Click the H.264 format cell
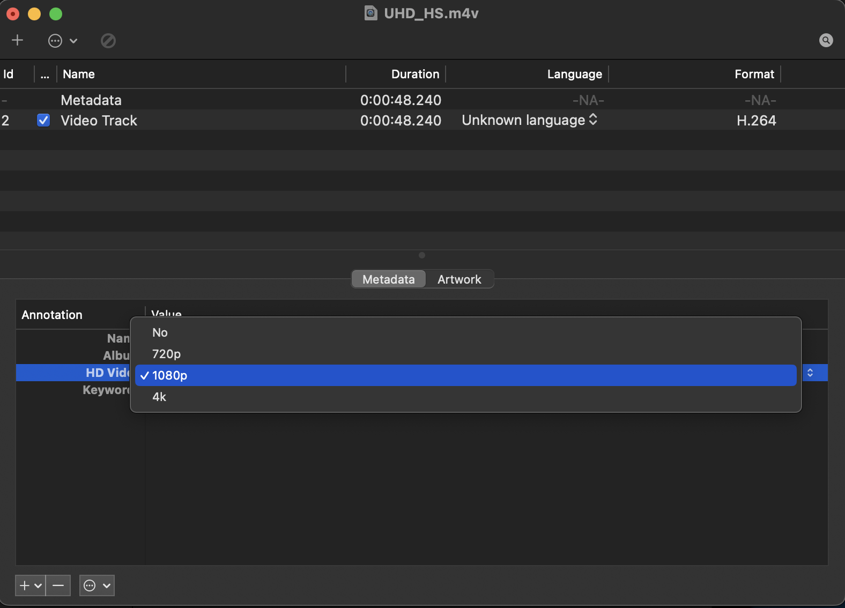 [x=756, y=121]
